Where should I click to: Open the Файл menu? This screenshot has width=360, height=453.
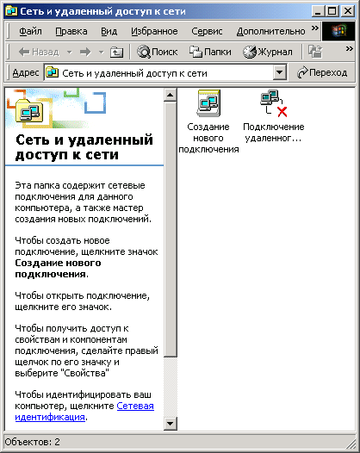(30, 31)
